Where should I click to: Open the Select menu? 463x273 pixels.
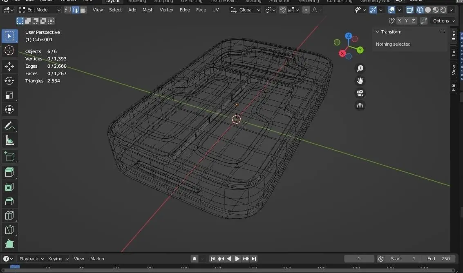tap(116, 10)
